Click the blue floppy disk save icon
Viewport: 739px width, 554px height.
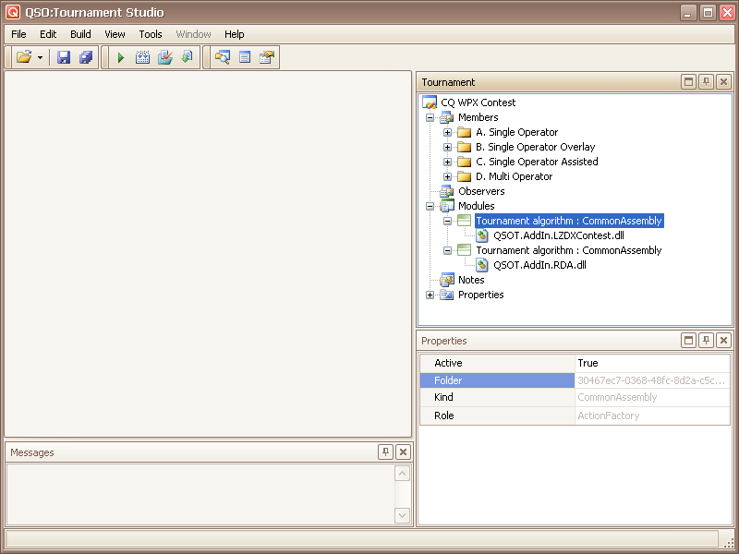tap(64, 57)
